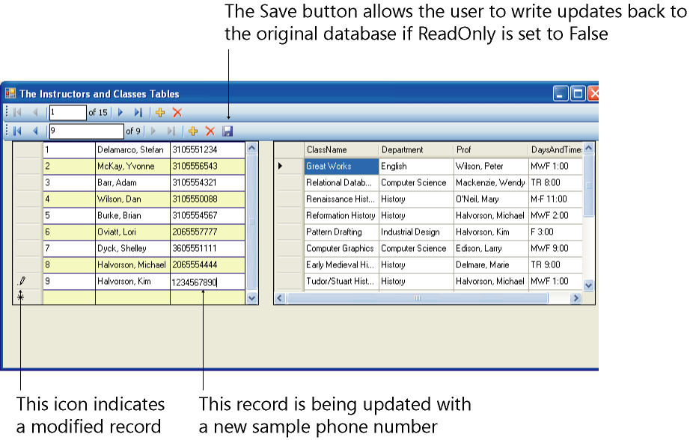Go to previous record in 'of 9' navigator

click(x=34, y=131)
